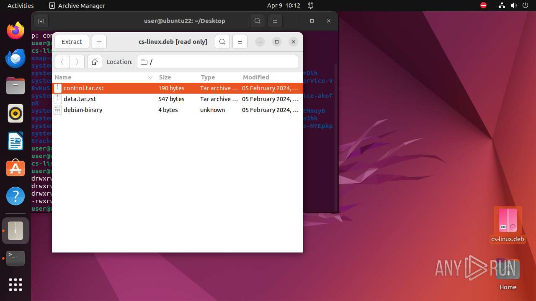
Task: Click the Archive Manager dock icon
Action: (x=15, y=231)
